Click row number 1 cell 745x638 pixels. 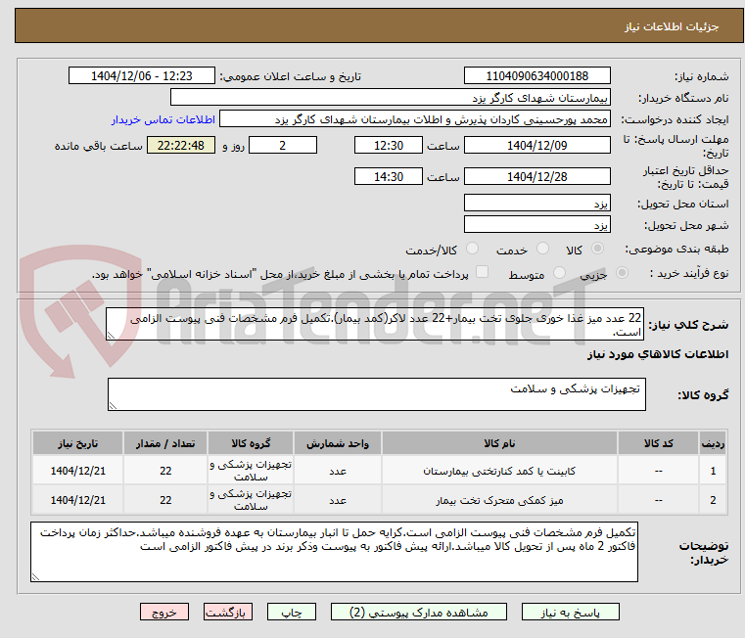[x=713, y=471]
